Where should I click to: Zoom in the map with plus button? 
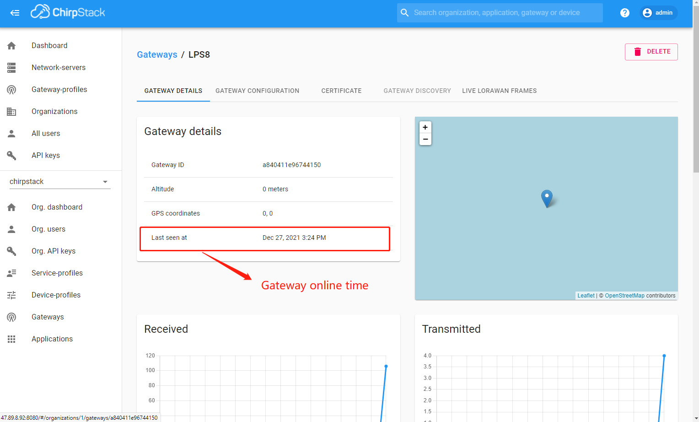[x=425, y=127]
